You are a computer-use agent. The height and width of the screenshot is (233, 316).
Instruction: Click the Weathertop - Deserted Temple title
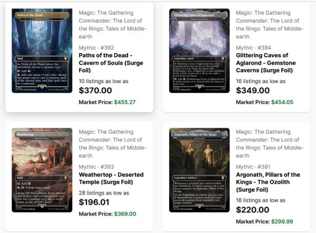coord(111,178)
